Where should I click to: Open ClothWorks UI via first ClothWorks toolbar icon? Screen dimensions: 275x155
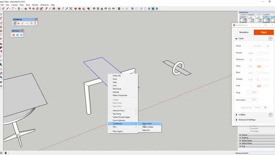coord(15,23)
